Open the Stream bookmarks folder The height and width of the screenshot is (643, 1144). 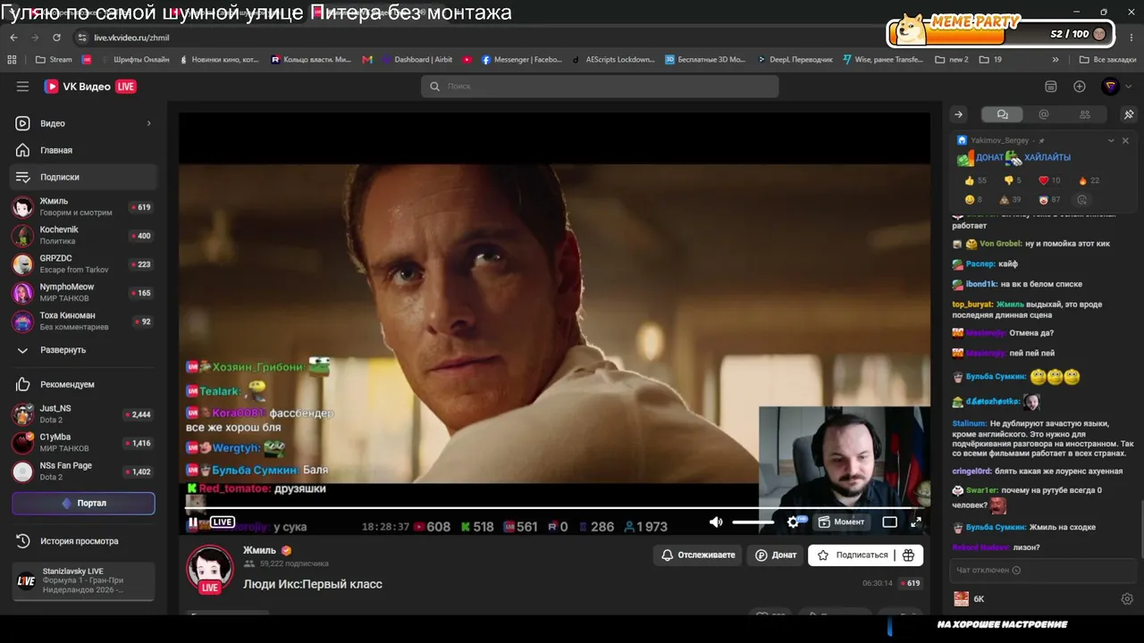[54, 60]
